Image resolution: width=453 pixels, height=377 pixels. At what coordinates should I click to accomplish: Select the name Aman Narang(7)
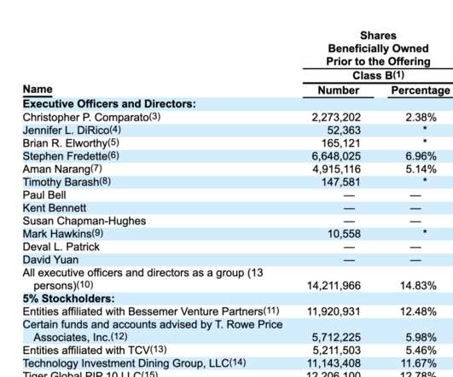point(62,169)
